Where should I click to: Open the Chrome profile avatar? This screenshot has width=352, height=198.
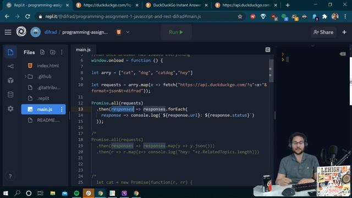pyautogui.click(x=335, y=16)
